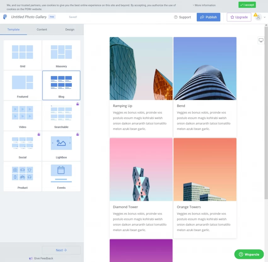268x262 pixels.
Task: Click the Saved! status text
Action: pos(73,17)
